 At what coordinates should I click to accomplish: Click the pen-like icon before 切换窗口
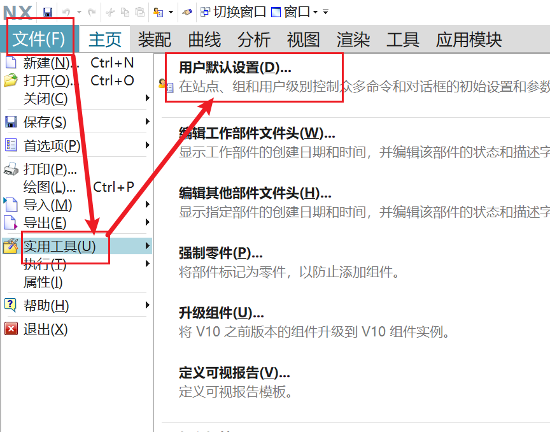tap(187, 12)
